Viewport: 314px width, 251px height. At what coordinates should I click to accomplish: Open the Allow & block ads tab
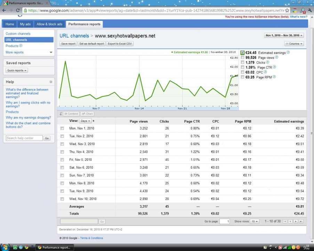[49, 24]
